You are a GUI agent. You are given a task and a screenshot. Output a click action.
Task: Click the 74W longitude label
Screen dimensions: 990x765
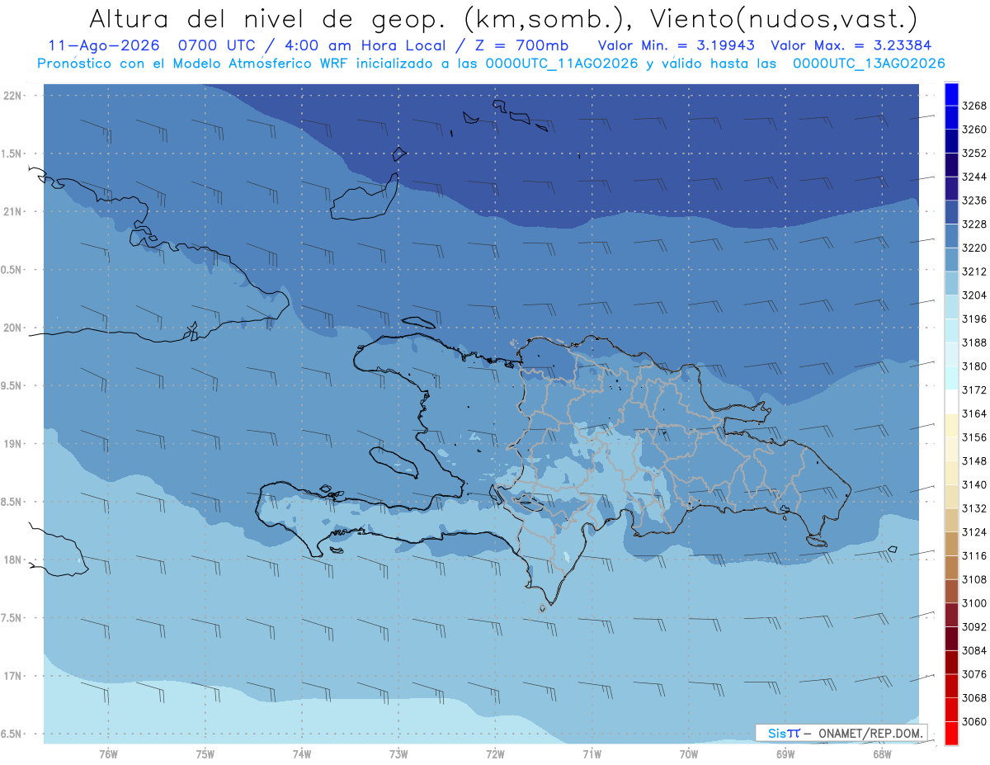302,753
